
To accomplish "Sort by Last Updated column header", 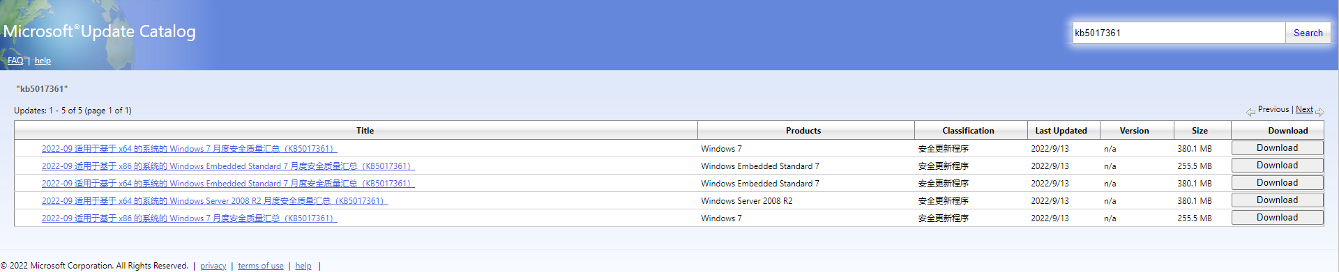I will (x=1061, y=131).
